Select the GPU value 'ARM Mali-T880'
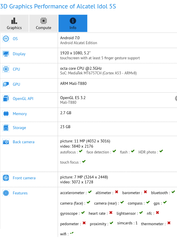The width and height of the screenshot is (177, 238). [73, 83]
